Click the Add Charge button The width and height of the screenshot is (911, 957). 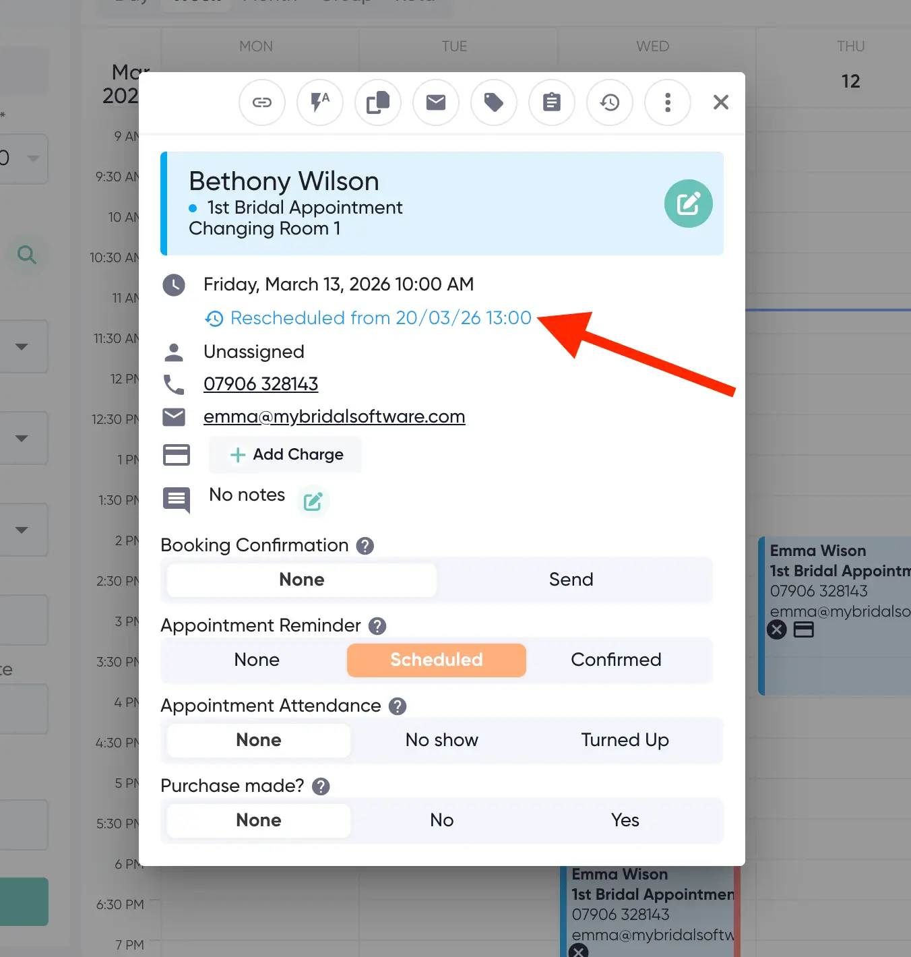(286, 455)
